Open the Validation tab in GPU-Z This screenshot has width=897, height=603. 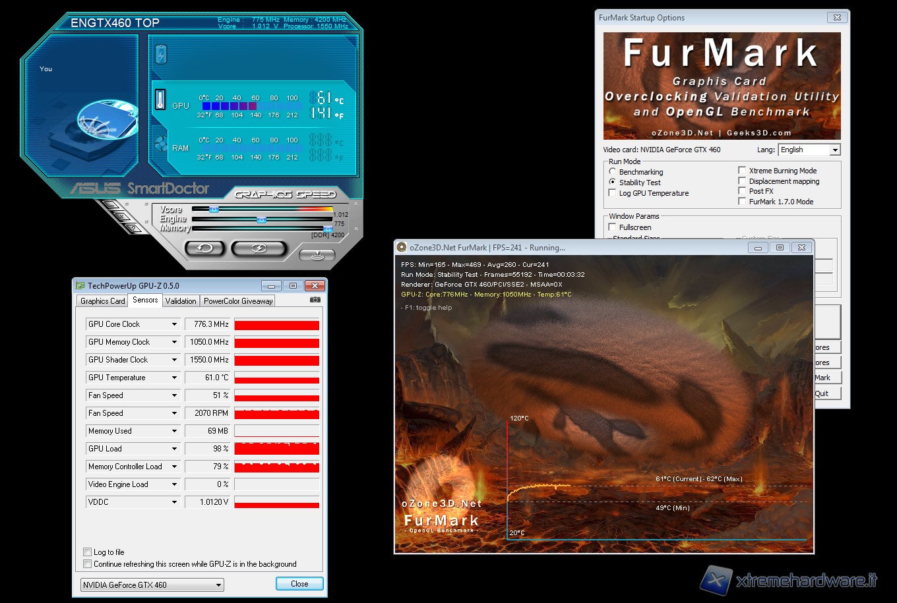[x=181, y=301]
